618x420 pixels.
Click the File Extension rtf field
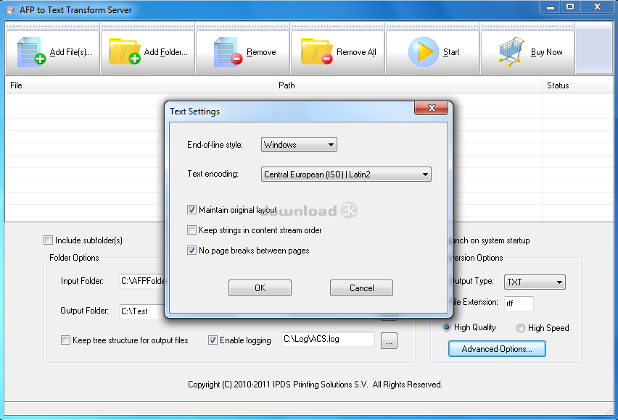point(519,303)
